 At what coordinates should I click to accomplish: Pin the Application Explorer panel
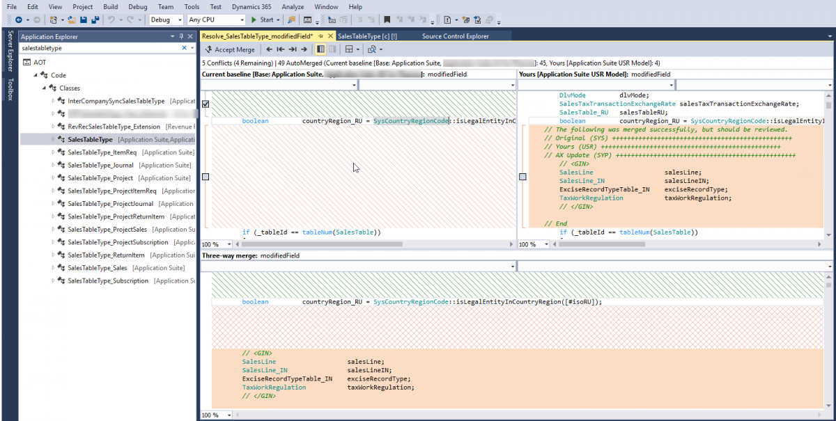[181, 36]
